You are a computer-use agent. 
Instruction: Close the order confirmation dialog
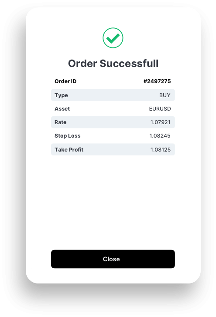[113, 259]
